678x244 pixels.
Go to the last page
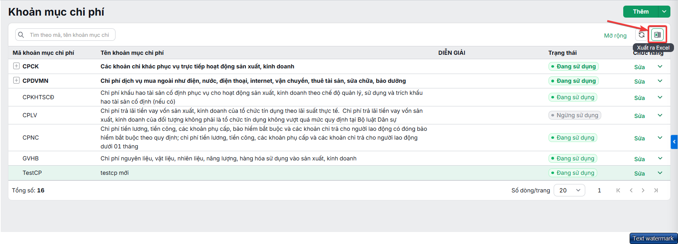tap(656, 190)
